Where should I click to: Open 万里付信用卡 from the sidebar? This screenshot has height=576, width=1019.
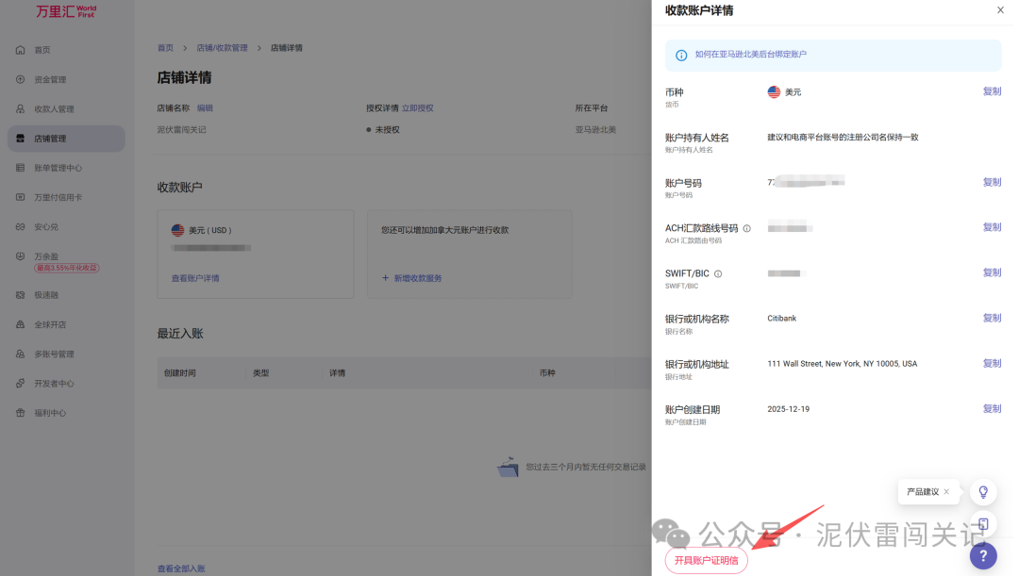[64, 196]
